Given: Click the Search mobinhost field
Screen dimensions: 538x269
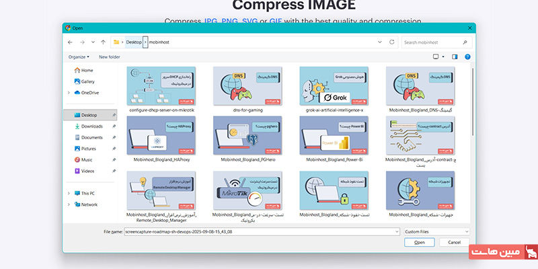Looking at the screenshot, I should point(434,42).
